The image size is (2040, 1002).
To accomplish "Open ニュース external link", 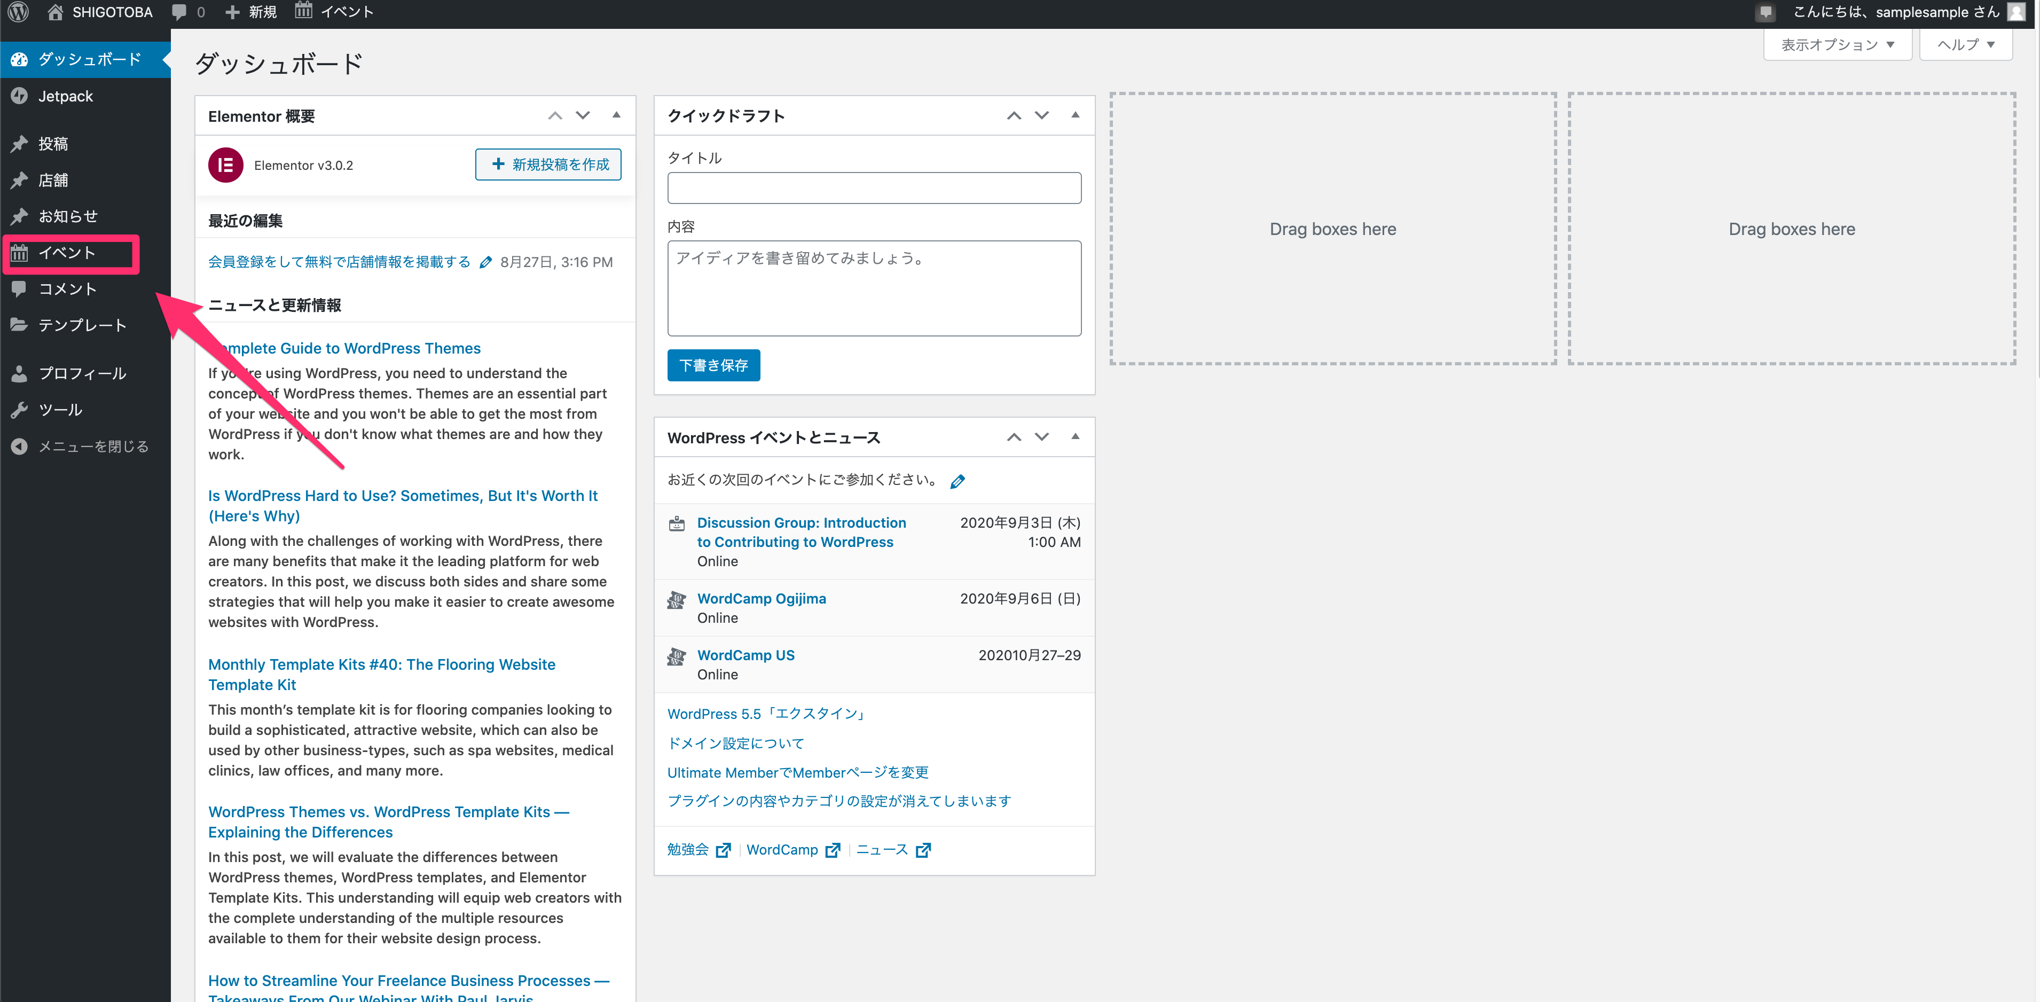I will click(x=893, y=850).
